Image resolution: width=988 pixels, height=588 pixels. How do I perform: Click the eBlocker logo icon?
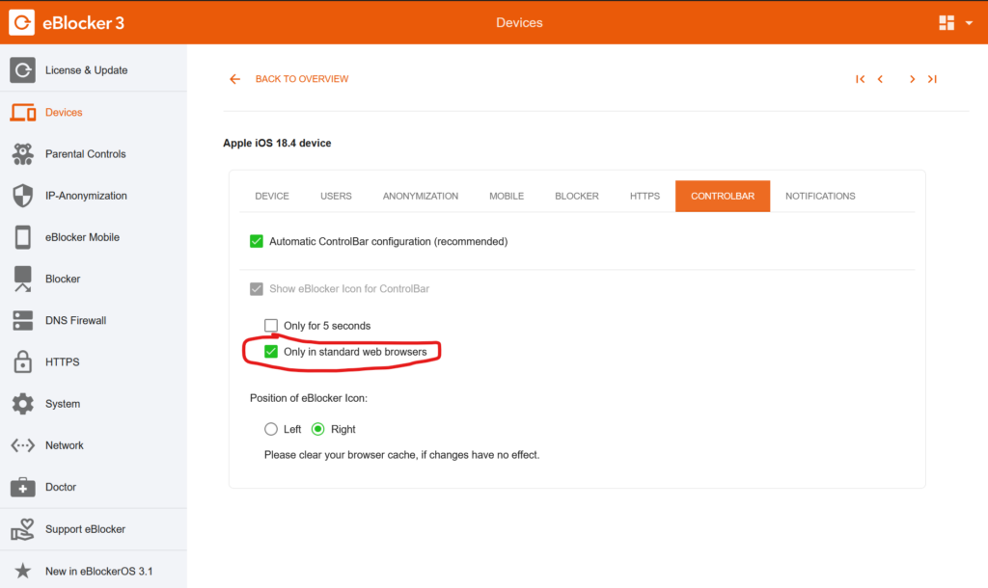click(x=22, y=23)
